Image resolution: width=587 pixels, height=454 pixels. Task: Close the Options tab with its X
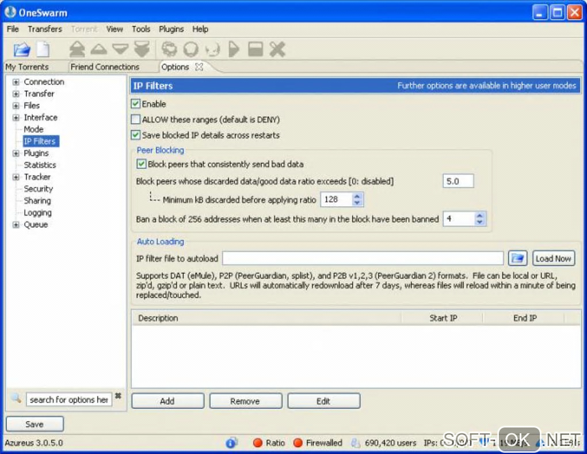(x=199, y=67)
